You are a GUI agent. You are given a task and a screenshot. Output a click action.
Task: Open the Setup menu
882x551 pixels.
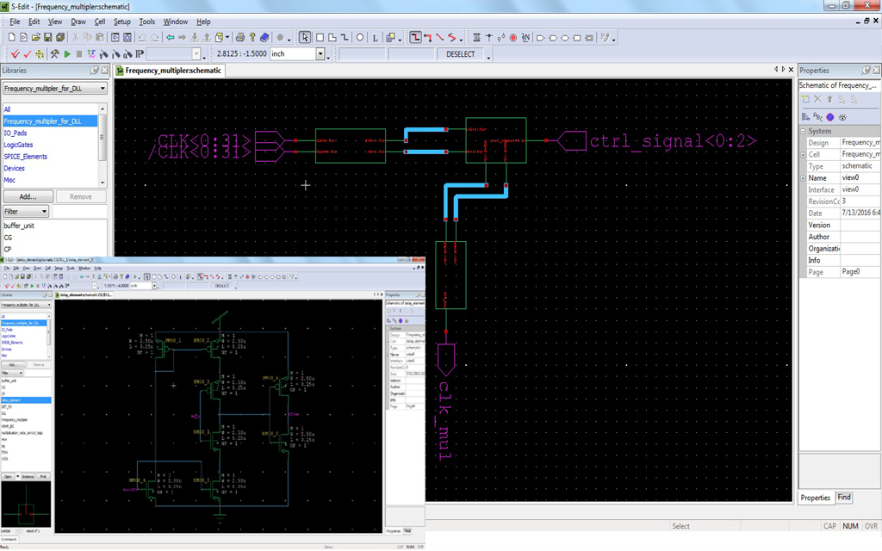coord(122,22)
